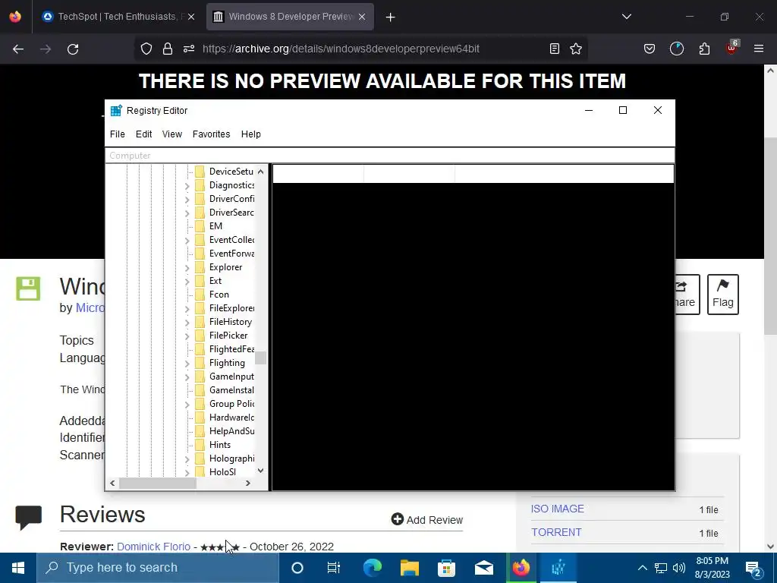This screenshot has width=777, height=583.
Task: Select the FileExplorer key in tree
Action: point(231,308)
